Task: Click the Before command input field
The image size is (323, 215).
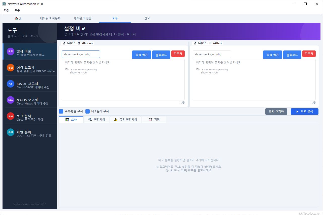Action: coord(81,54)
